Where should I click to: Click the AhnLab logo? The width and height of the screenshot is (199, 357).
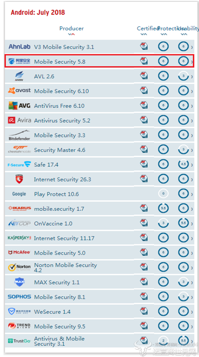[19, 47]
